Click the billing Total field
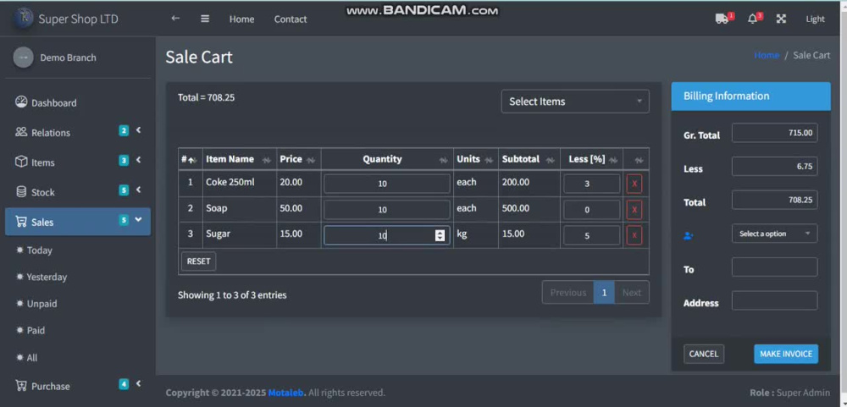The height and width of the screenshot is (407, 847). pos(775,200)
